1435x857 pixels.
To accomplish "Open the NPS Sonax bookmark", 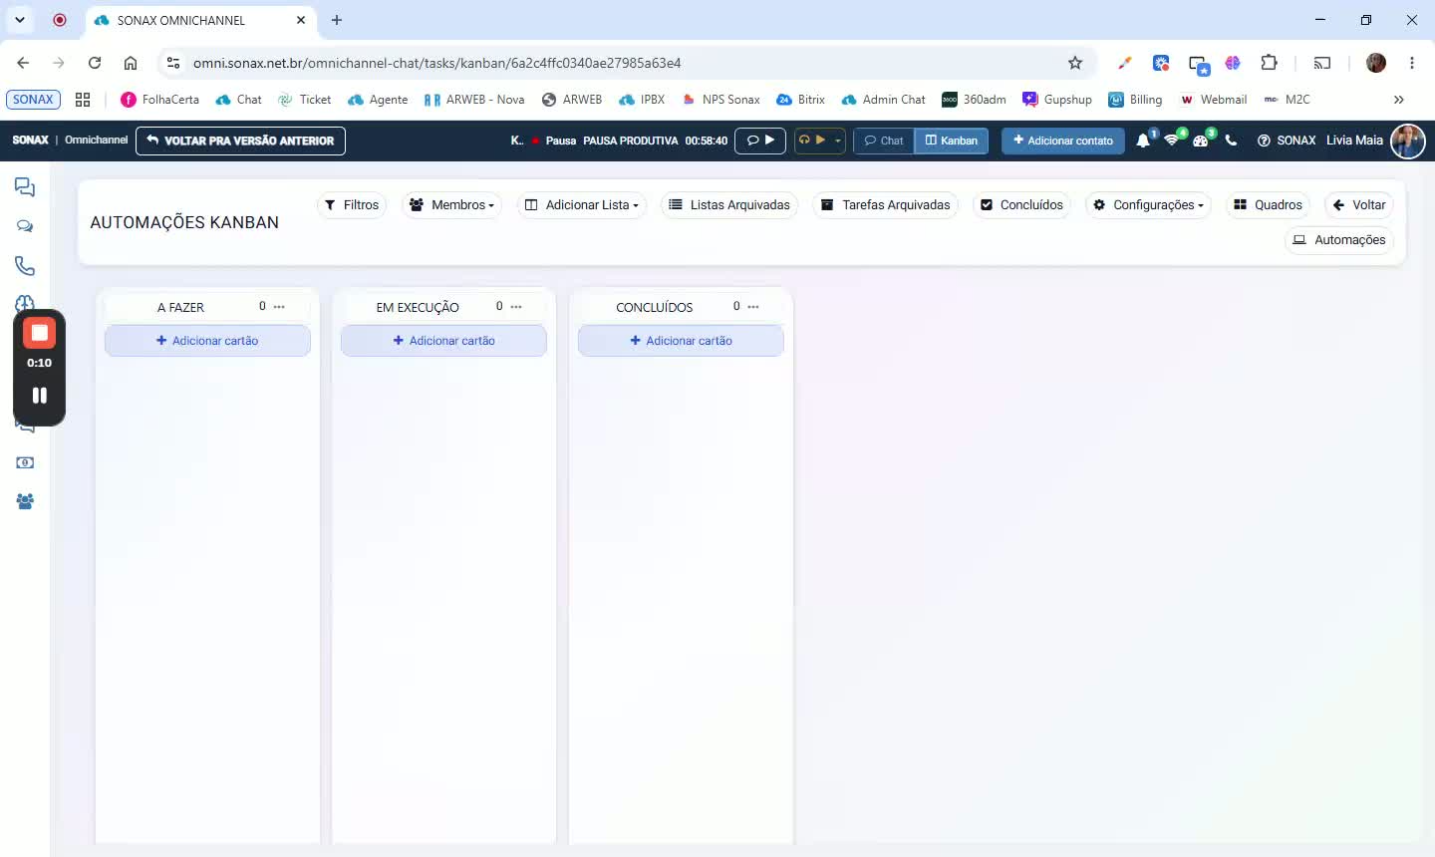I will tap(720, 100).
